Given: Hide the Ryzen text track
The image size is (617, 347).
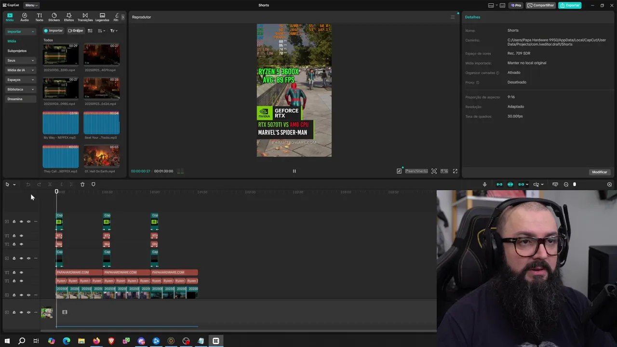Looking at the screenshot, I should tap(21, 281).
